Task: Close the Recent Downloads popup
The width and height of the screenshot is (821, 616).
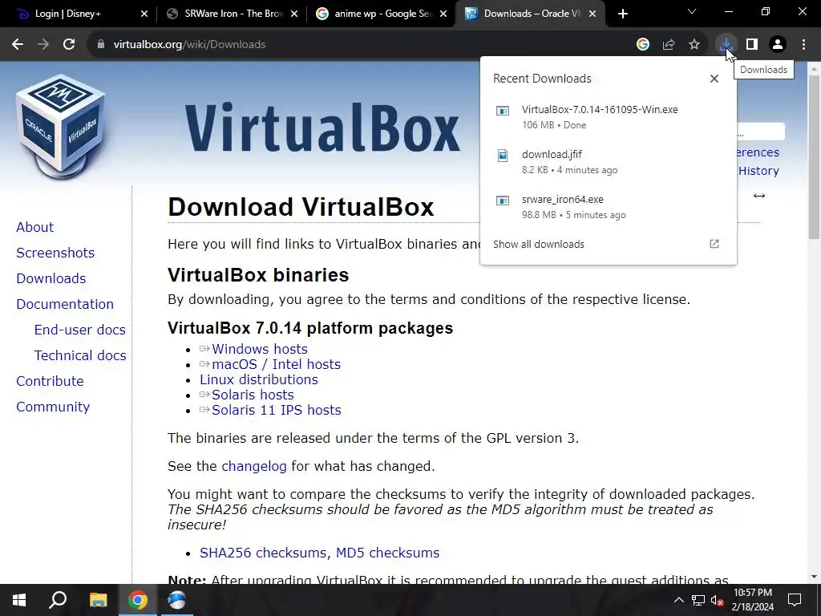Action: coord(714,79)
